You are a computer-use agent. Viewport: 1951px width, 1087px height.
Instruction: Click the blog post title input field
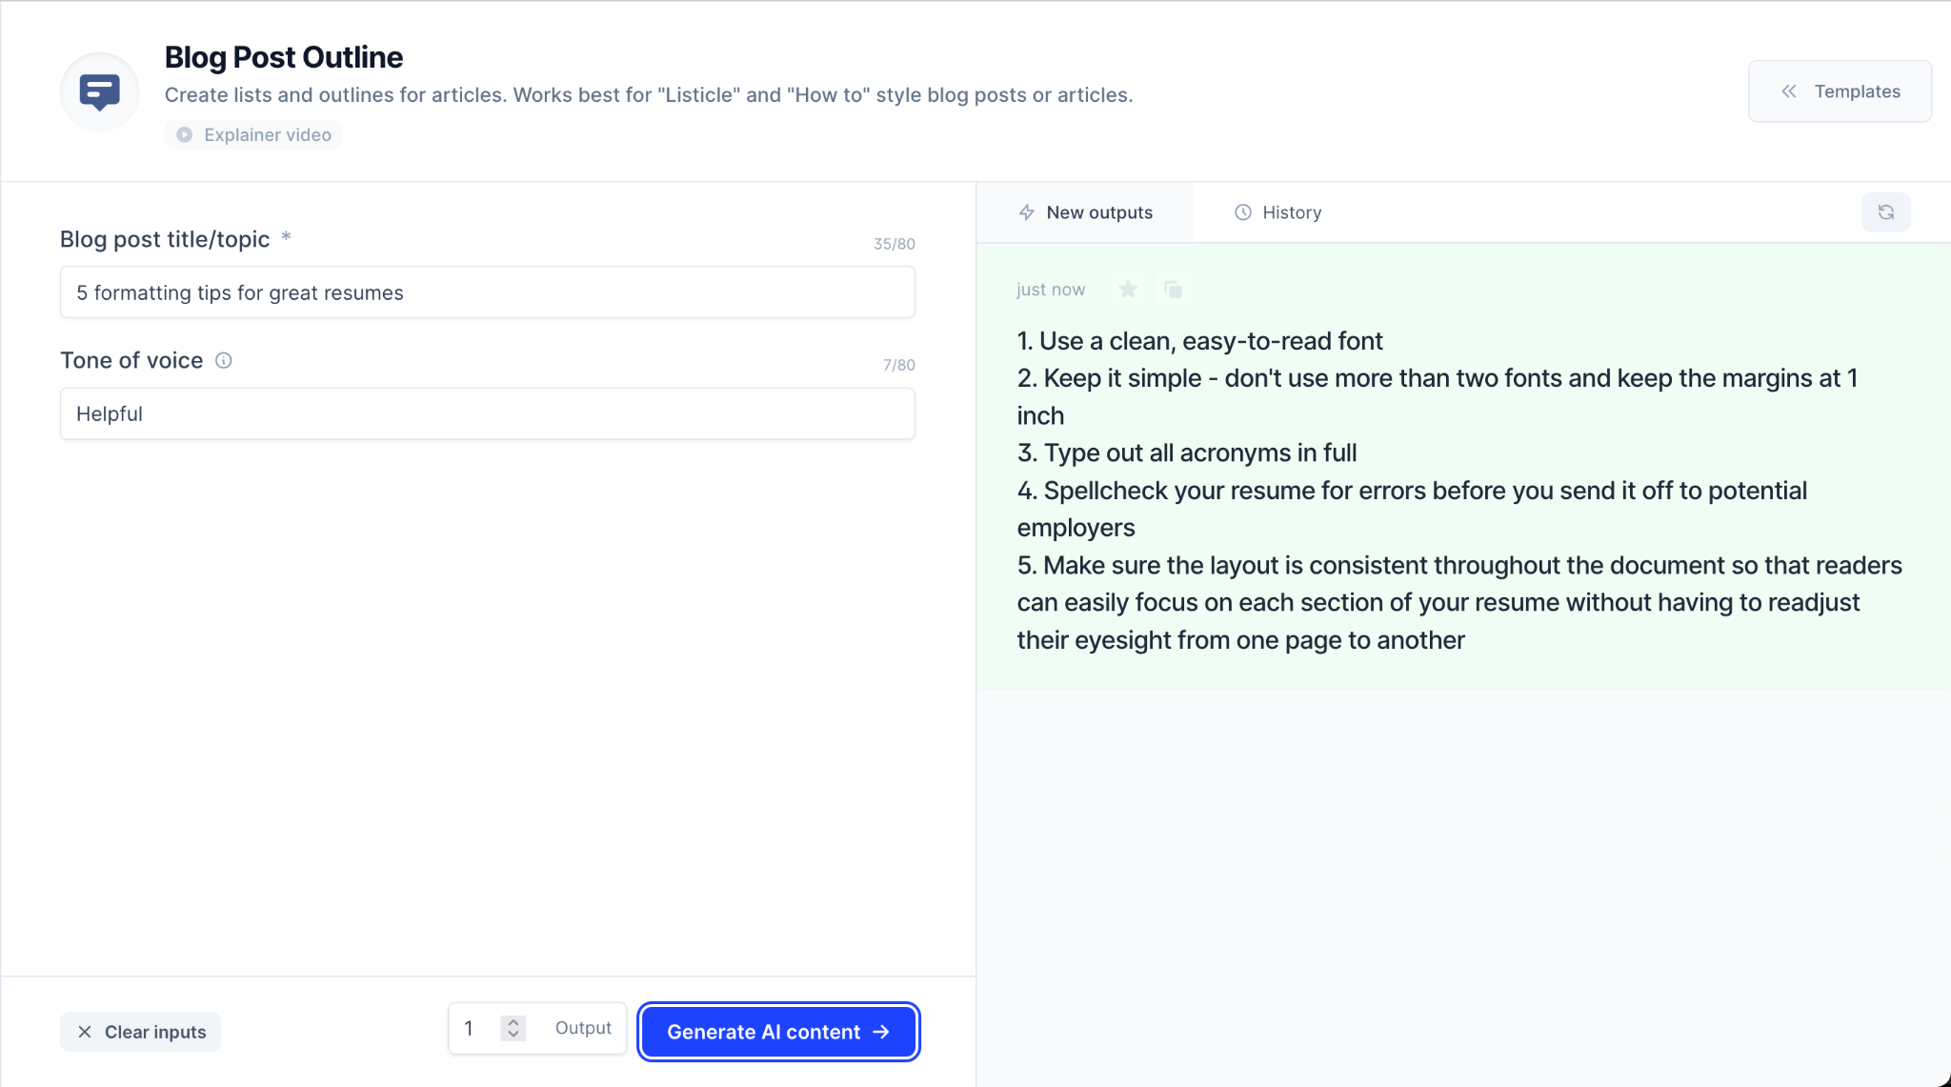487,292
